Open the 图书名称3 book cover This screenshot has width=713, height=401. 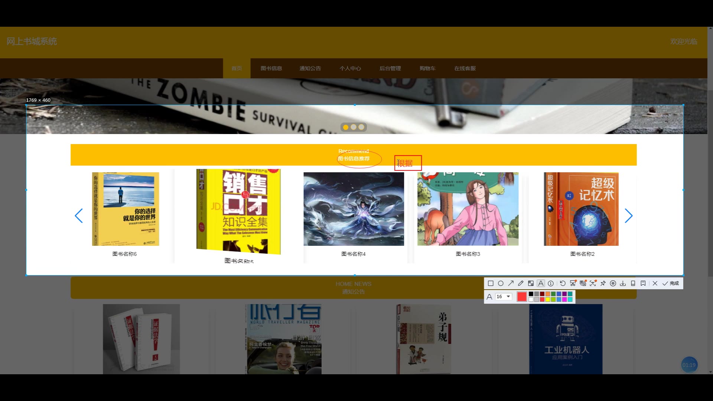pyautogui.click(x=468, y=209)
